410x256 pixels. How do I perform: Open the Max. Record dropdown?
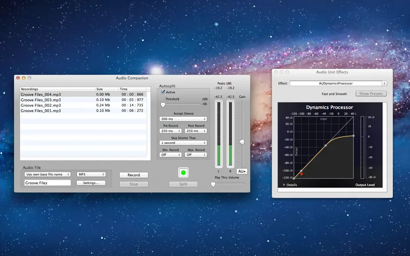point(196,155)
